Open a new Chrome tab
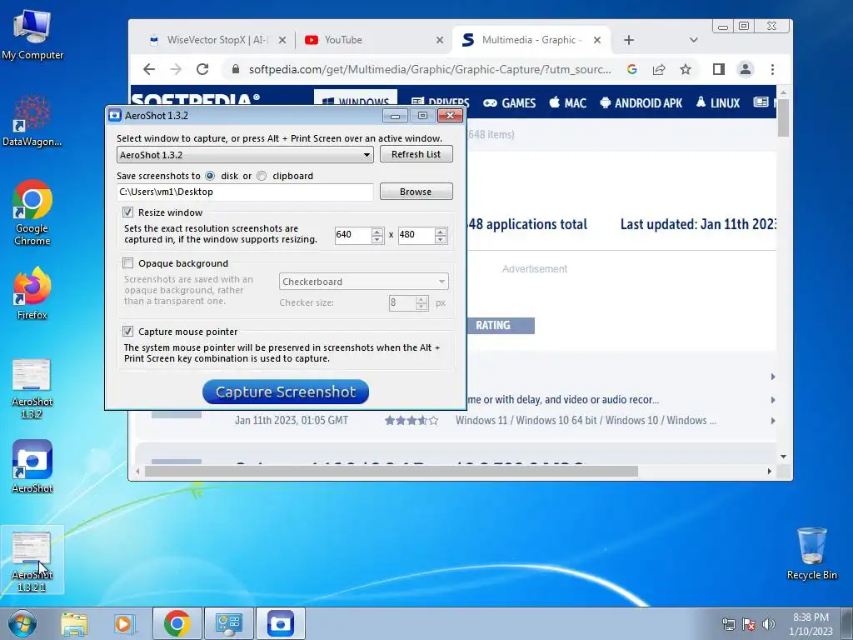Viewport: 853px width, 640px height. (x=629, y=40)
